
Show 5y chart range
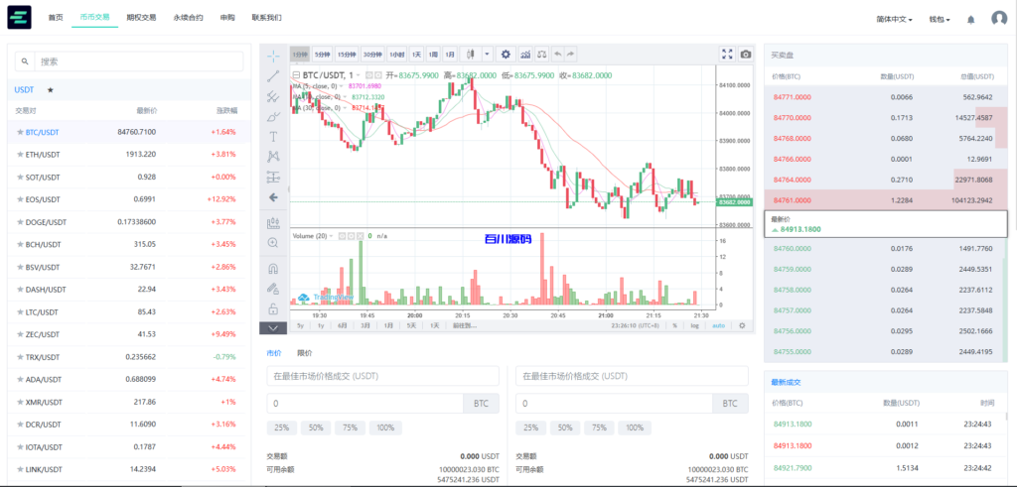[300, 325]
